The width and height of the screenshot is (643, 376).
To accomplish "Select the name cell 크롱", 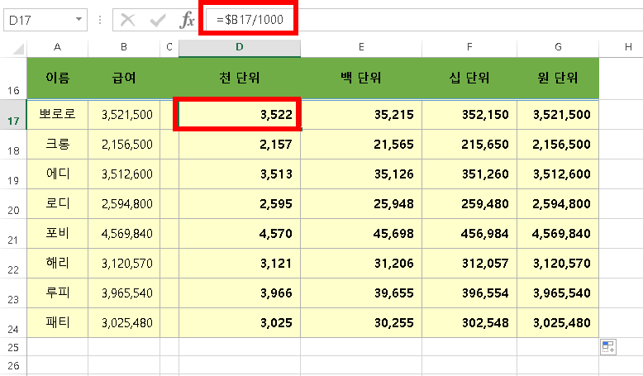I will click(57, 145).
